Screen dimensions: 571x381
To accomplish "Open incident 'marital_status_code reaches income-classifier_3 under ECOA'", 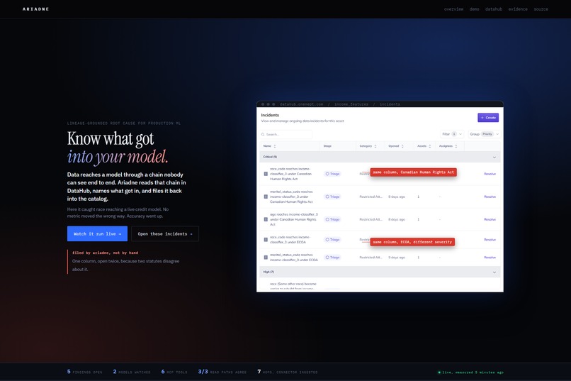I will [x=293, y=258].
